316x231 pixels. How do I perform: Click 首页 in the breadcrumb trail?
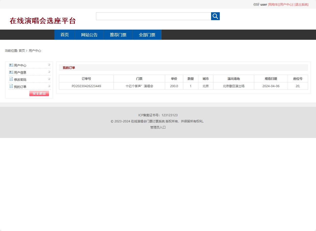pos(21,50)
